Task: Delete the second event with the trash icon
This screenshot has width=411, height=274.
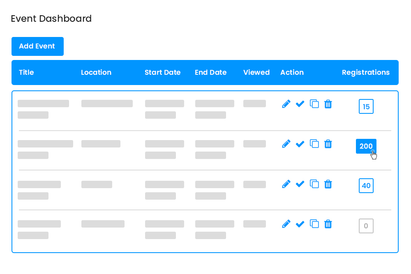Action: pos(328,144)
